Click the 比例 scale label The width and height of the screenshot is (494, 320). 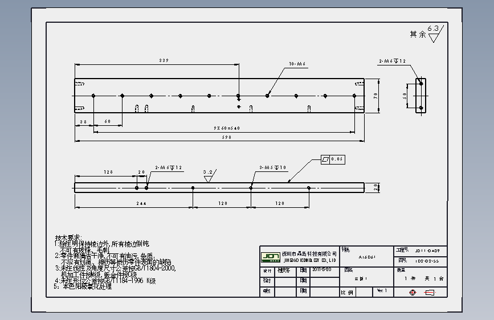pyautogui.click(x=346, y=293)
